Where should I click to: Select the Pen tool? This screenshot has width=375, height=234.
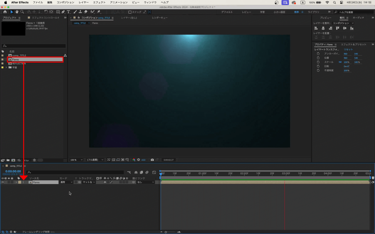pyautogui.click(x=63, y=12)
